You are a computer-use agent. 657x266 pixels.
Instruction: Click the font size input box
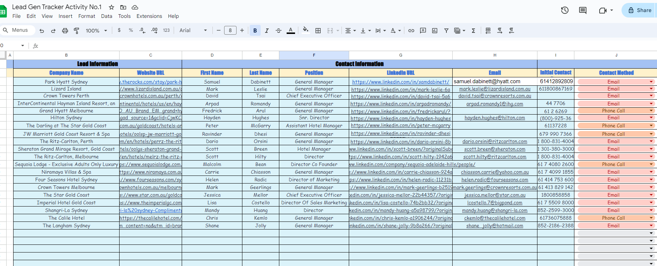click(x=230, y=30)
